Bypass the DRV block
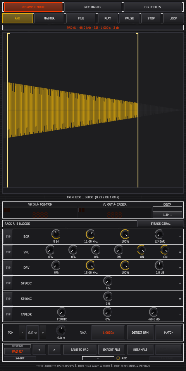 (x=8, y=268)
